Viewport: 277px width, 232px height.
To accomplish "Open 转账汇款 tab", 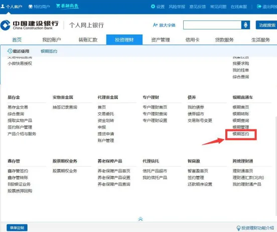I will tap(88, 40).
